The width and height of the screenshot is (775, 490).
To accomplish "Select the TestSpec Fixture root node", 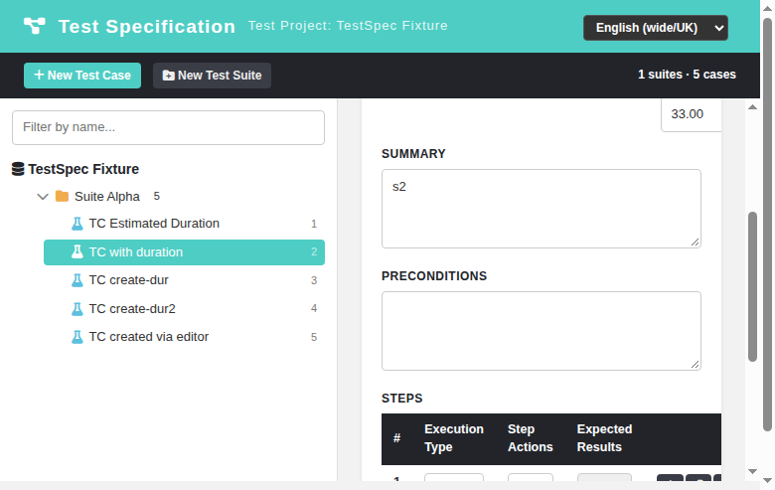I will pos(83,169).
